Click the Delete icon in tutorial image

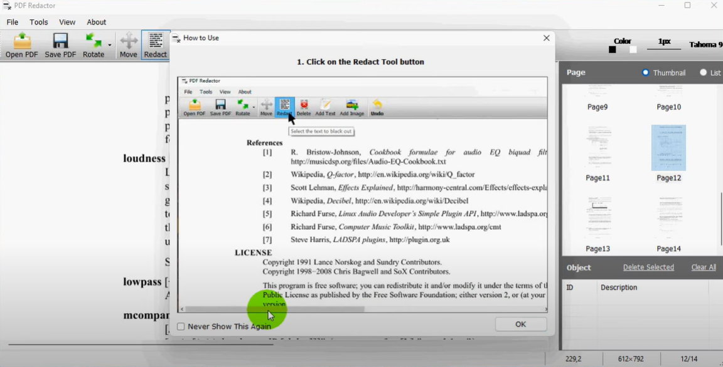point(304,107)
